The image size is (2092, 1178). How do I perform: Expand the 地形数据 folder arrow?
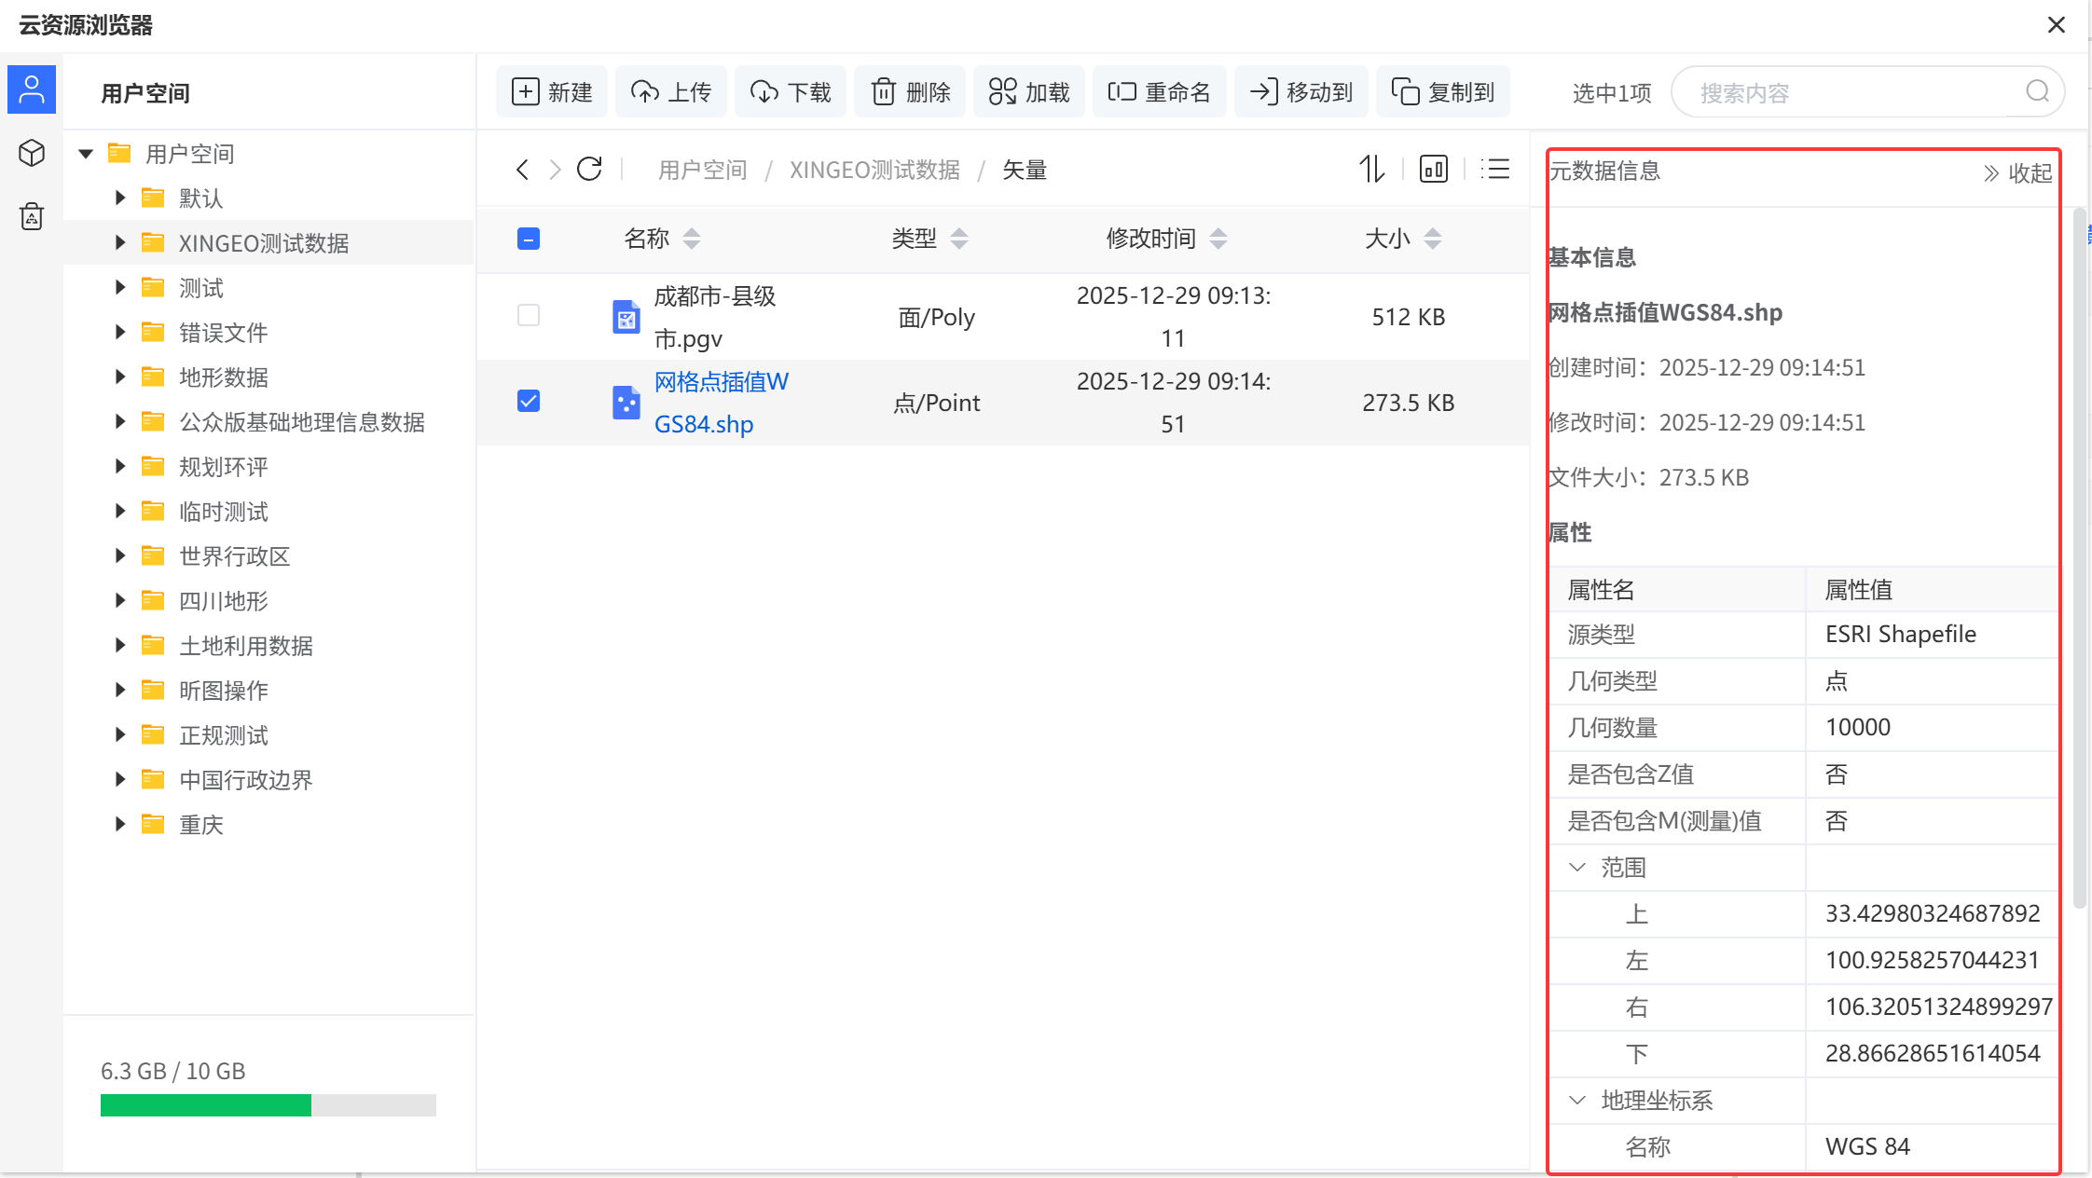coord(119,377)
